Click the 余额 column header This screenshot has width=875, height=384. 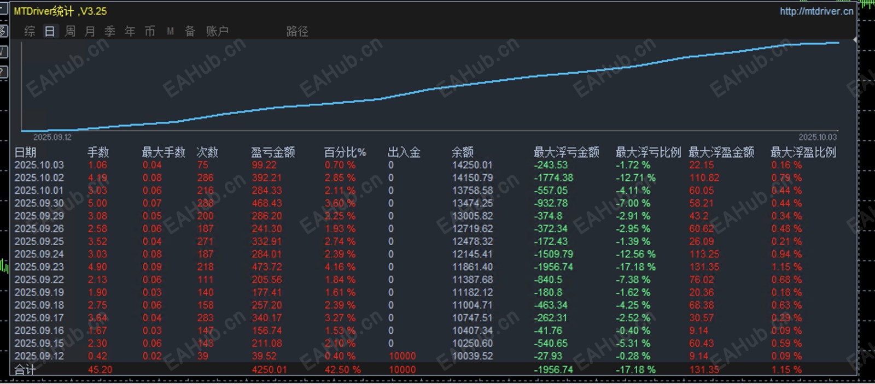(463, 152)
